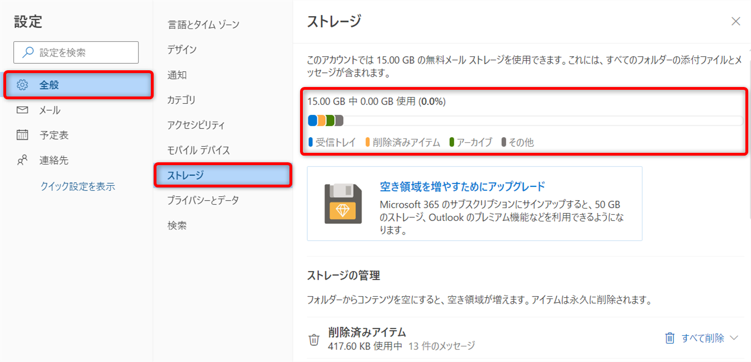Select デザイン in the submenu
751x362 pixels.
click(x=182, y=50)
